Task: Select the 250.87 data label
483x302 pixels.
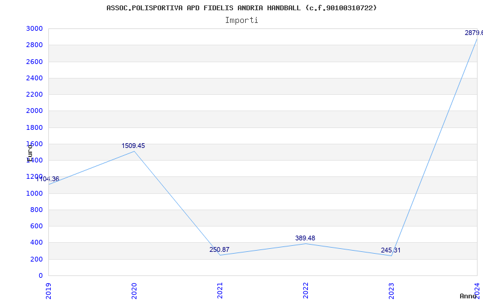Action: (x=219, y=249)
